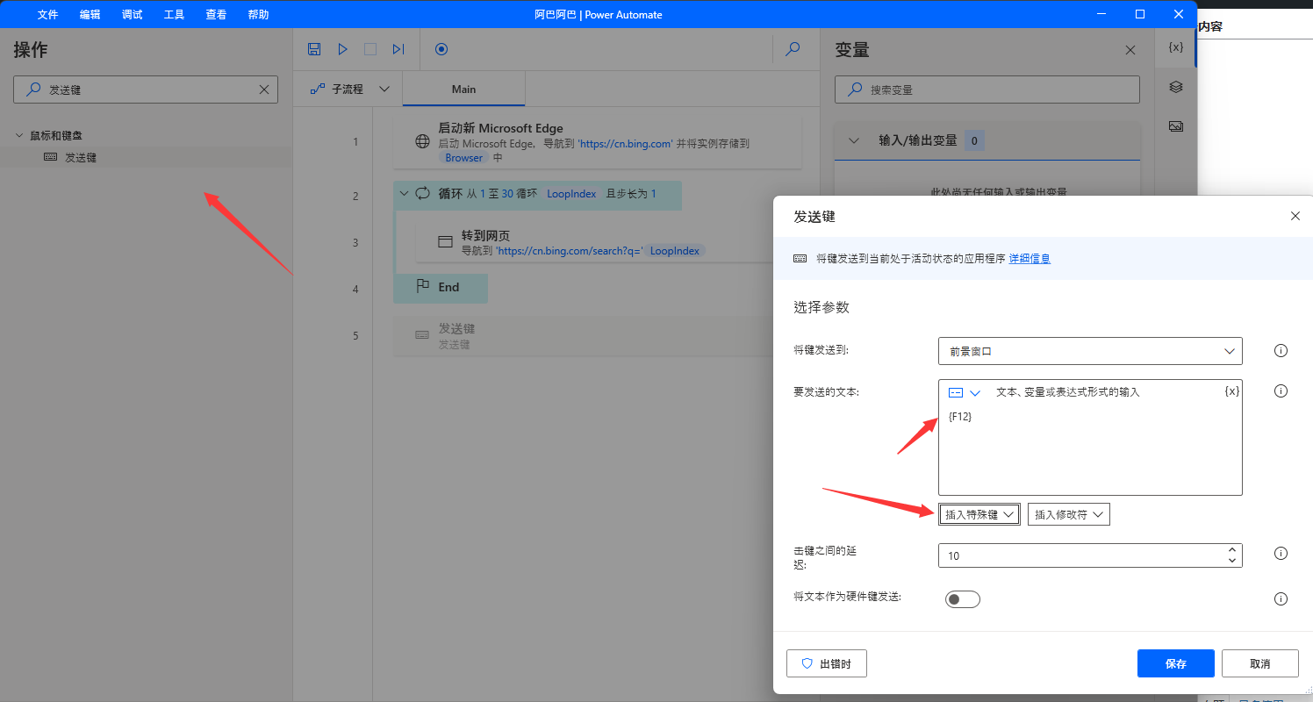Change the text input type dropdown icon

pyautogui.click(x=965, y=392)
